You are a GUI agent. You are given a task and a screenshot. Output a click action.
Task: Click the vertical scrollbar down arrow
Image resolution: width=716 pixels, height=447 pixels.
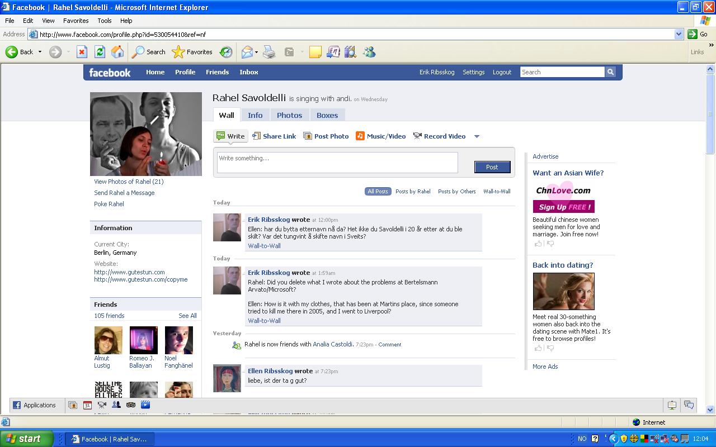[x=710, y=410]
